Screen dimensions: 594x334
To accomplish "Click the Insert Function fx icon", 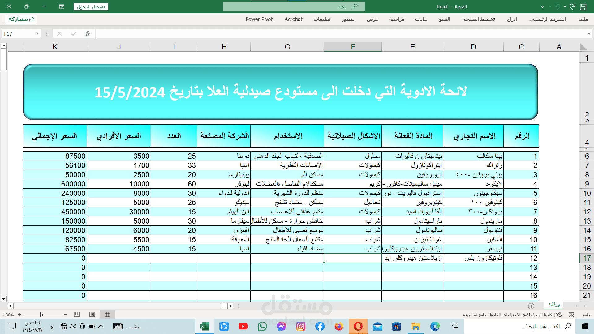I will click(x=87, y=34).
